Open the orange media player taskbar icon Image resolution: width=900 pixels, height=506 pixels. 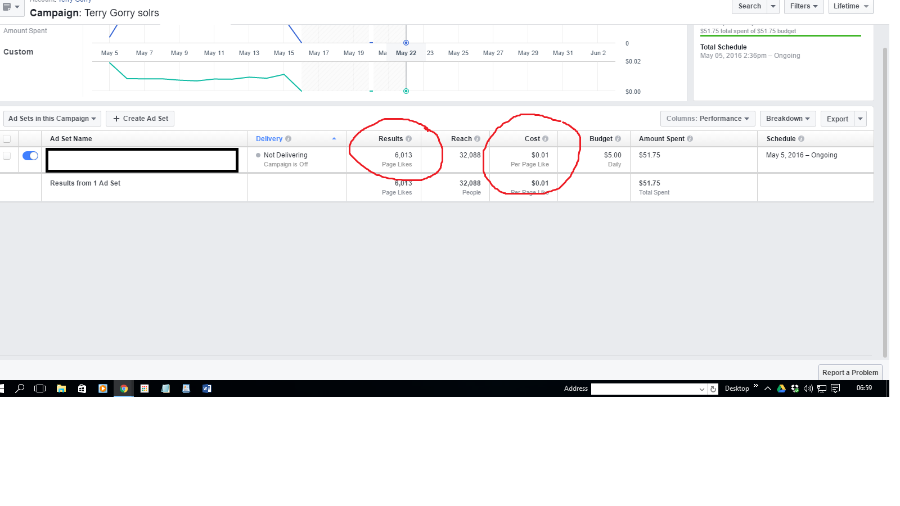pos(103,388)
